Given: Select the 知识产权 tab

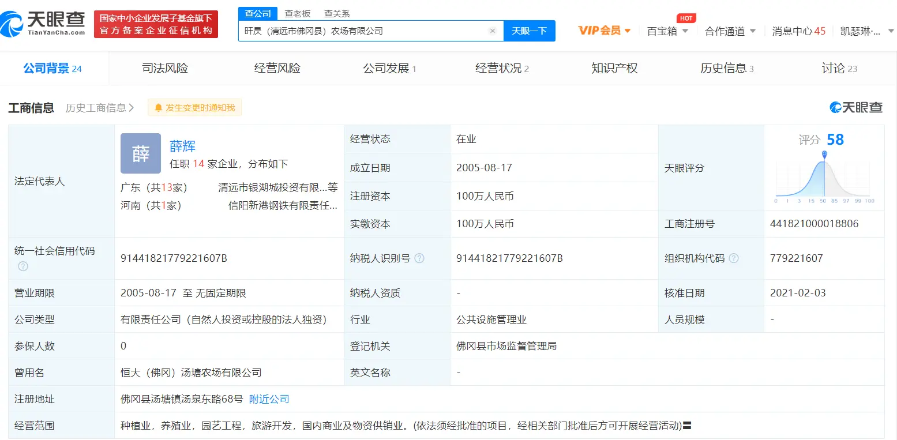Looking at the screenshot, I should tap(614, 69).
